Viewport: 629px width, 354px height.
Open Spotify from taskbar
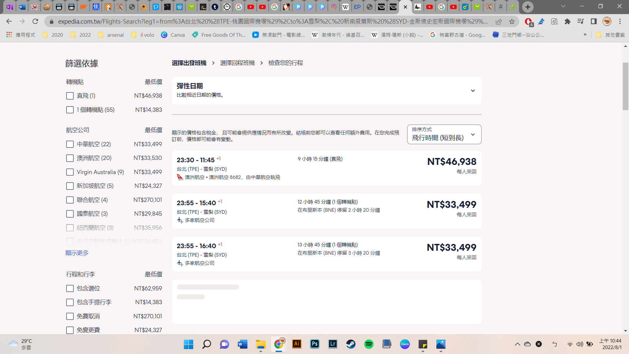(369, 344)
